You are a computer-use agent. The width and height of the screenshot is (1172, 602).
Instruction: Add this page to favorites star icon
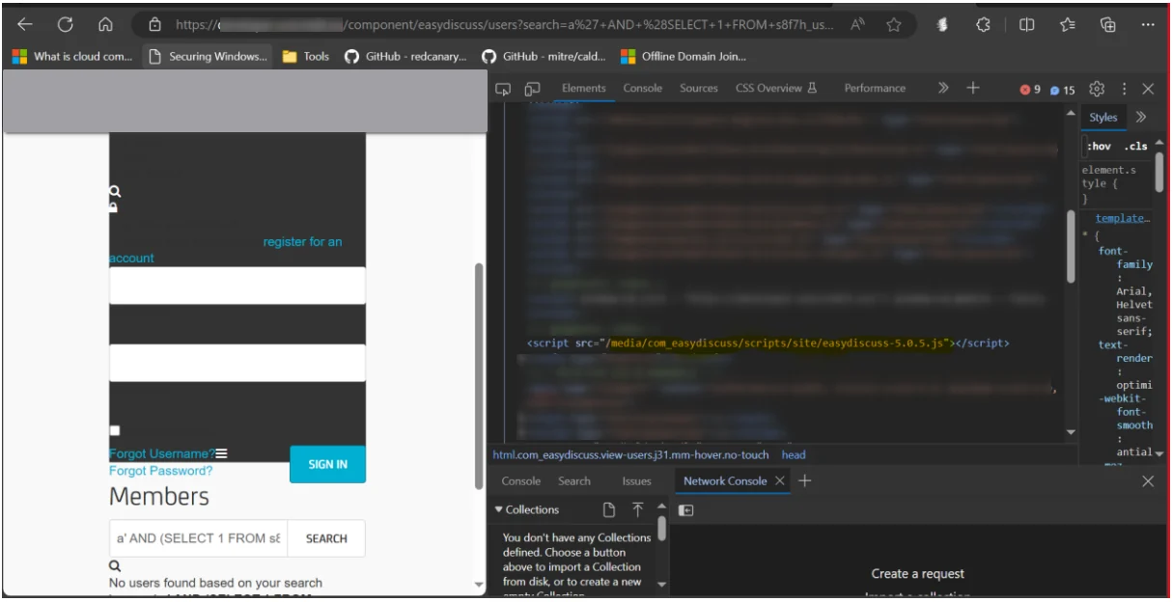click(894, 25)
